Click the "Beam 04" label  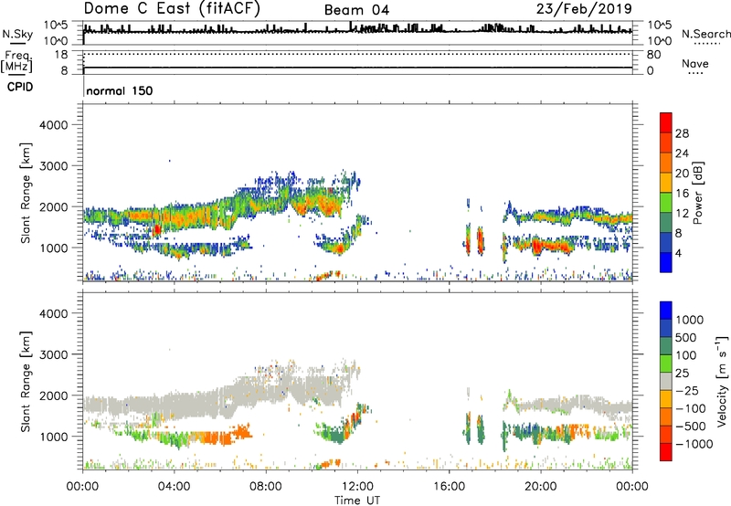pyautogui.click(x=356, y=10)
